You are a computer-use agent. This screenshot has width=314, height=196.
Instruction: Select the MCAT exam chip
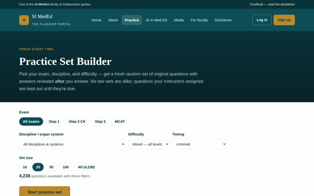pyautogui.click(x=120, y=122)
